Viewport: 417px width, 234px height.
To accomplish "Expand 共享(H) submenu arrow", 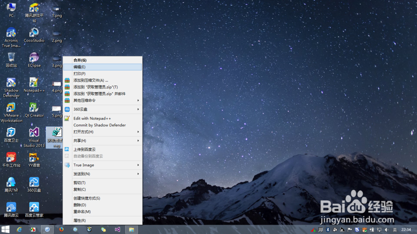I will [x=138, y=140].
